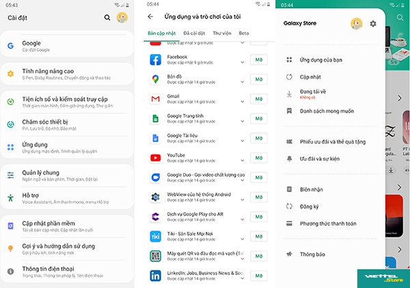This screenshot has height=288, width=410.
Task: Tap the search icon in Cài đặt header
Action: click(107, 17)
